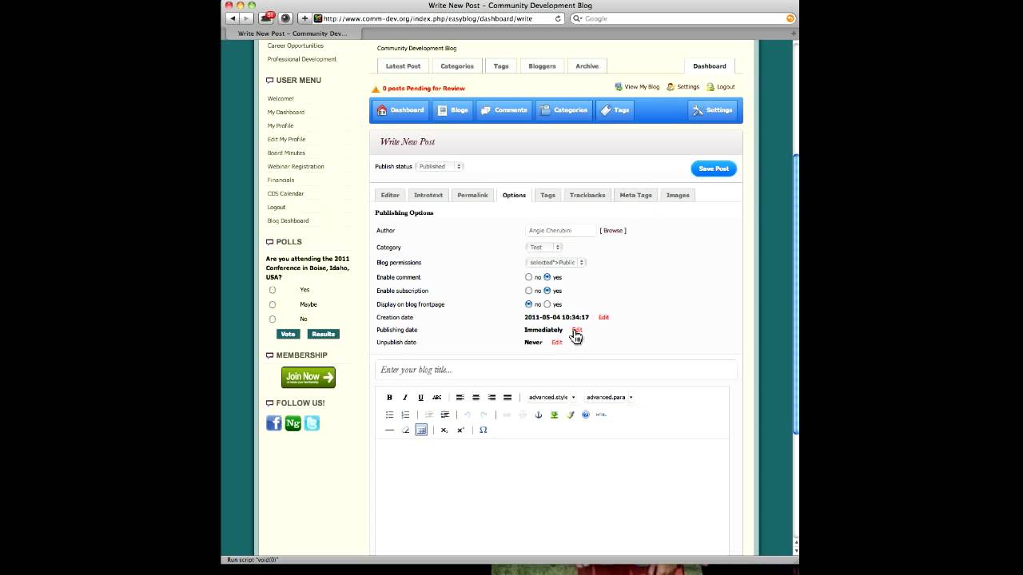This screenshot has width=1023, height=575.
Task: Insert a special character (Omega)
Action: pos(483,430)
